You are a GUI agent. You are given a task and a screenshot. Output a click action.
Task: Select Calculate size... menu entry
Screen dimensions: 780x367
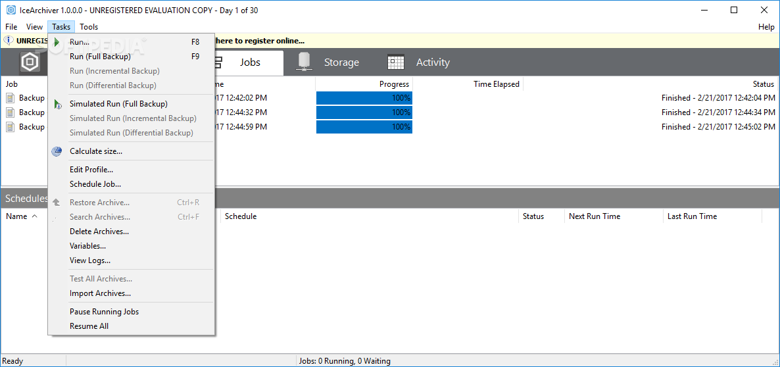[x=132, y=151]
